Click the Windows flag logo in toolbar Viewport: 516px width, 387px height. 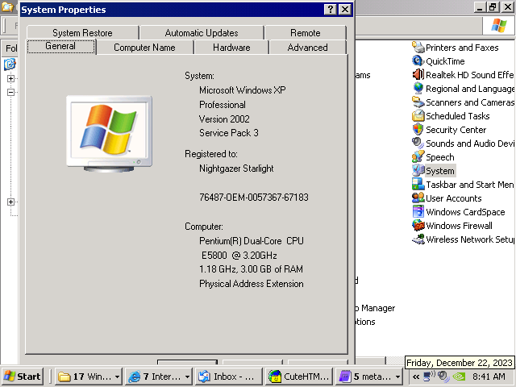click(498, 26)
